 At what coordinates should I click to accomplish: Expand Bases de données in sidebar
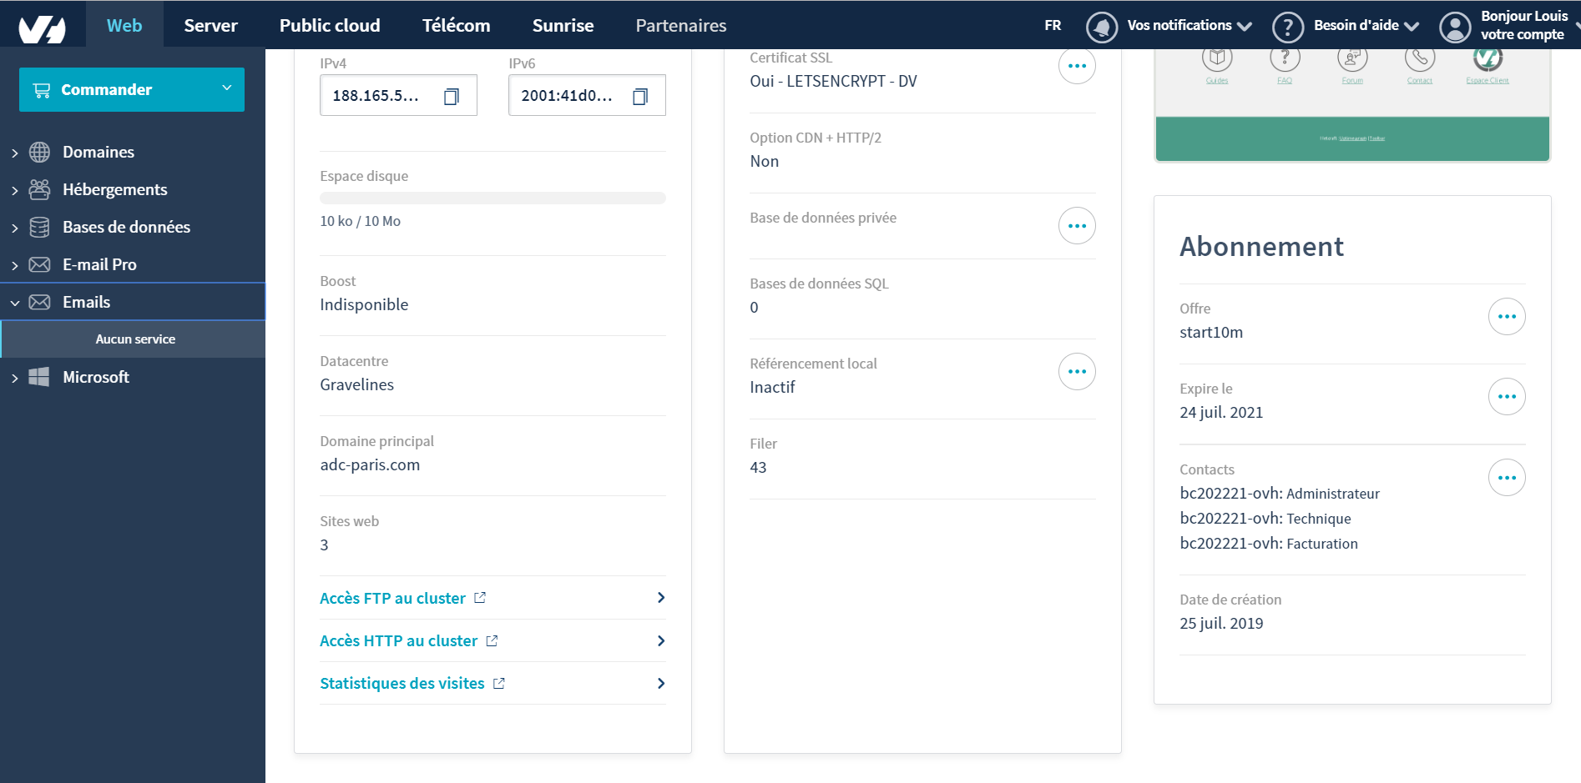pyautogui.click(x=15, y=228)
